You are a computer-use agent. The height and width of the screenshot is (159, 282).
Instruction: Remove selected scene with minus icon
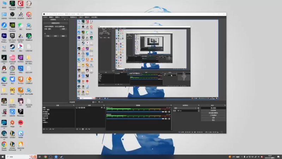(47, 129)
